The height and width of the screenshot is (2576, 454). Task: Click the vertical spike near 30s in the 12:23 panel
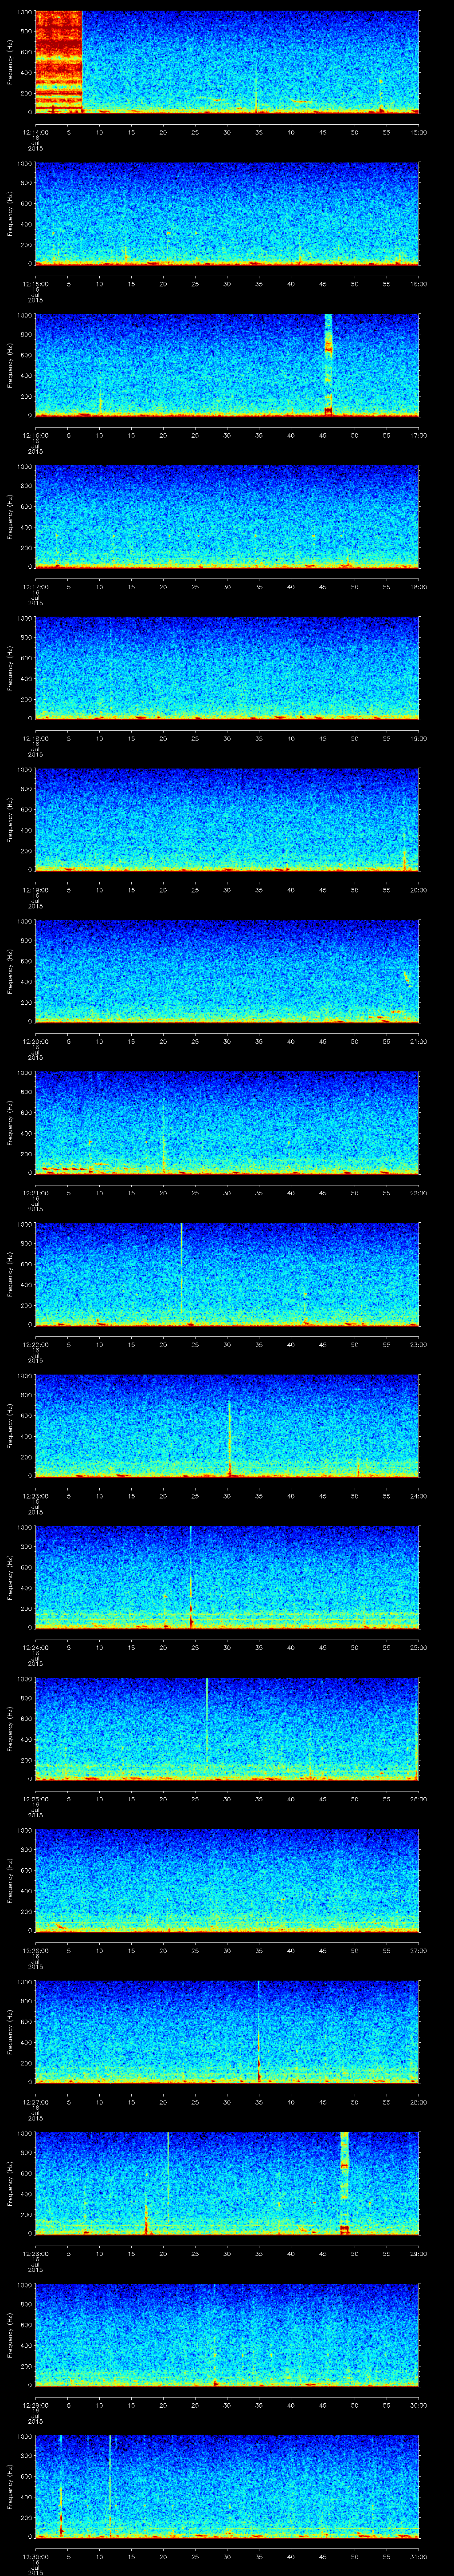pos(230,1438)
